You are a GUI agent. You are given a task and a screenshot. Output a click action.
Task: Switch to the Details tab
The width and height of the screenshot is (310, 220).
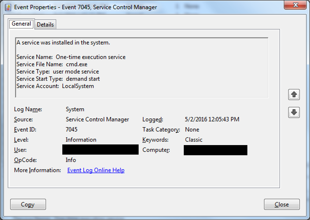45,24
